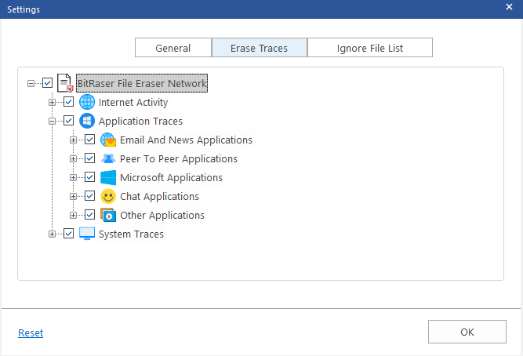This screenshot has width=523, height=356.
Task: Select the Chat Applications label
Action: click(159, 197)
